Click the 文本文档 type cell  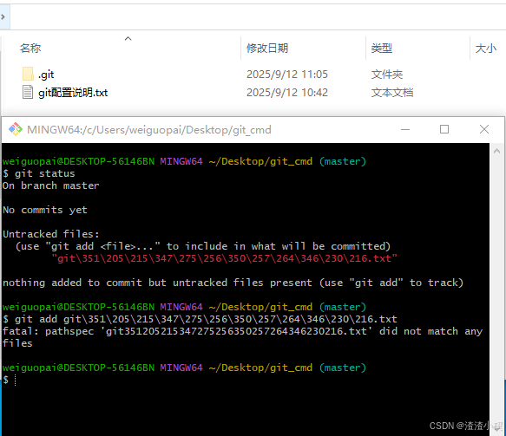click(392, 93)
